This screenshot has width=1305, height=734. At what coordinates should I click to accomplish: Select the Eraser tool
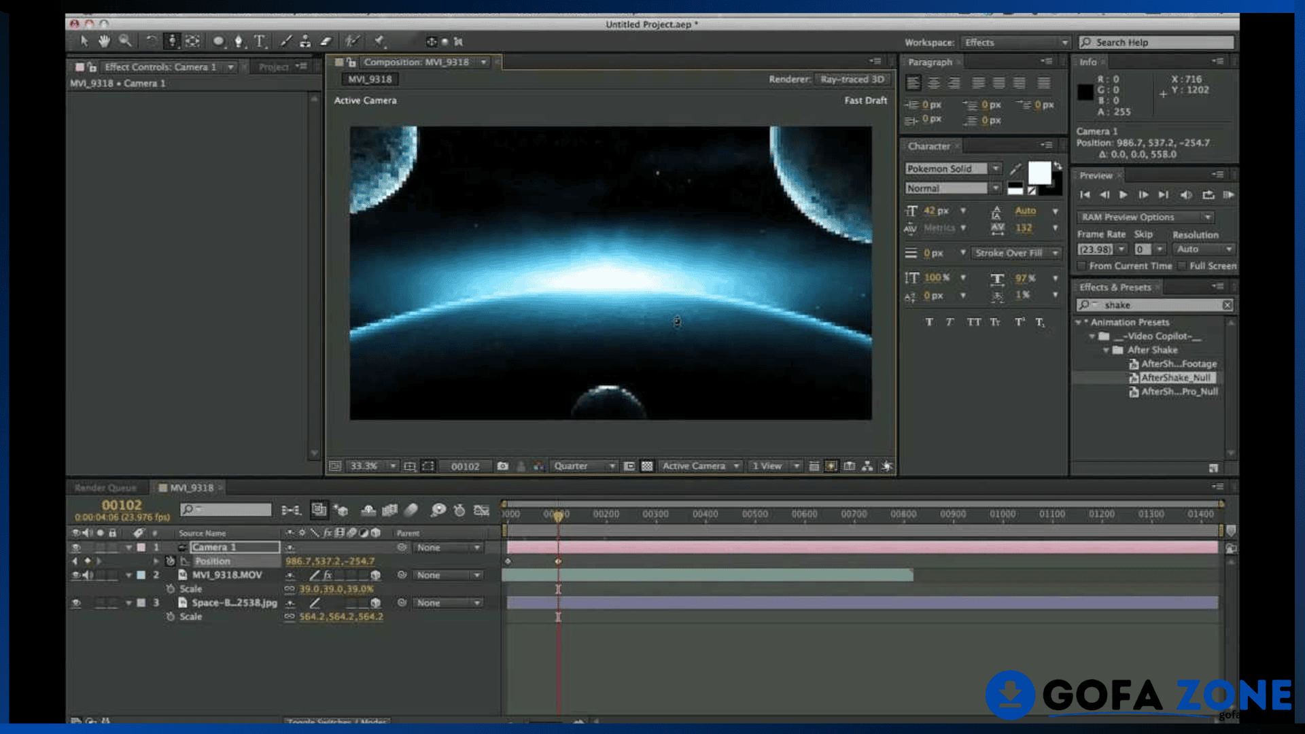[x=326, y=41]
